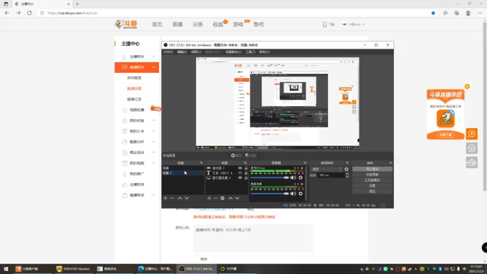
Task: Toggle visibility of 显示器采集 2 source
Action: (240, 178)
